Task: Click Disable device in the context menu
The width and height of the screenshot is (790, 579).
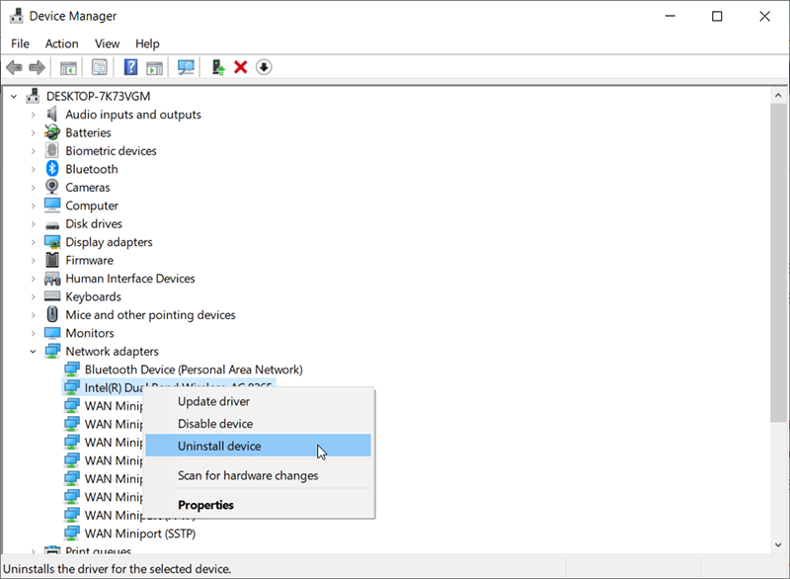Action: pos(218,423)
